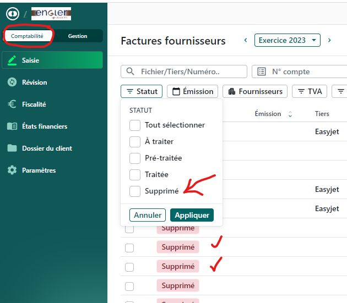Check the Tout sélectionner box
Image resolution: width=347 pixels, height=303 pixels.
click(x=135, y=125)
